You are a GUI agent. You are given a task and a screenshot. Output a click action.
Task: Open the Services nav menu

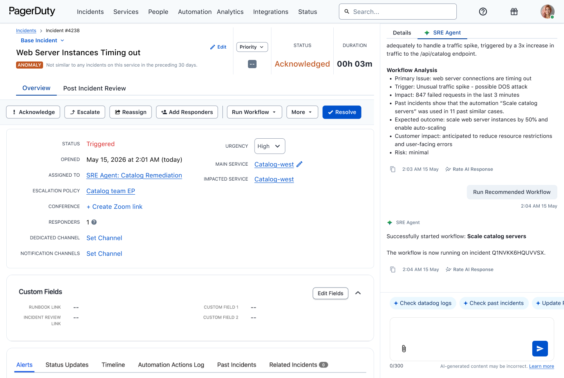pyautogui.click(x=126, y=12)
